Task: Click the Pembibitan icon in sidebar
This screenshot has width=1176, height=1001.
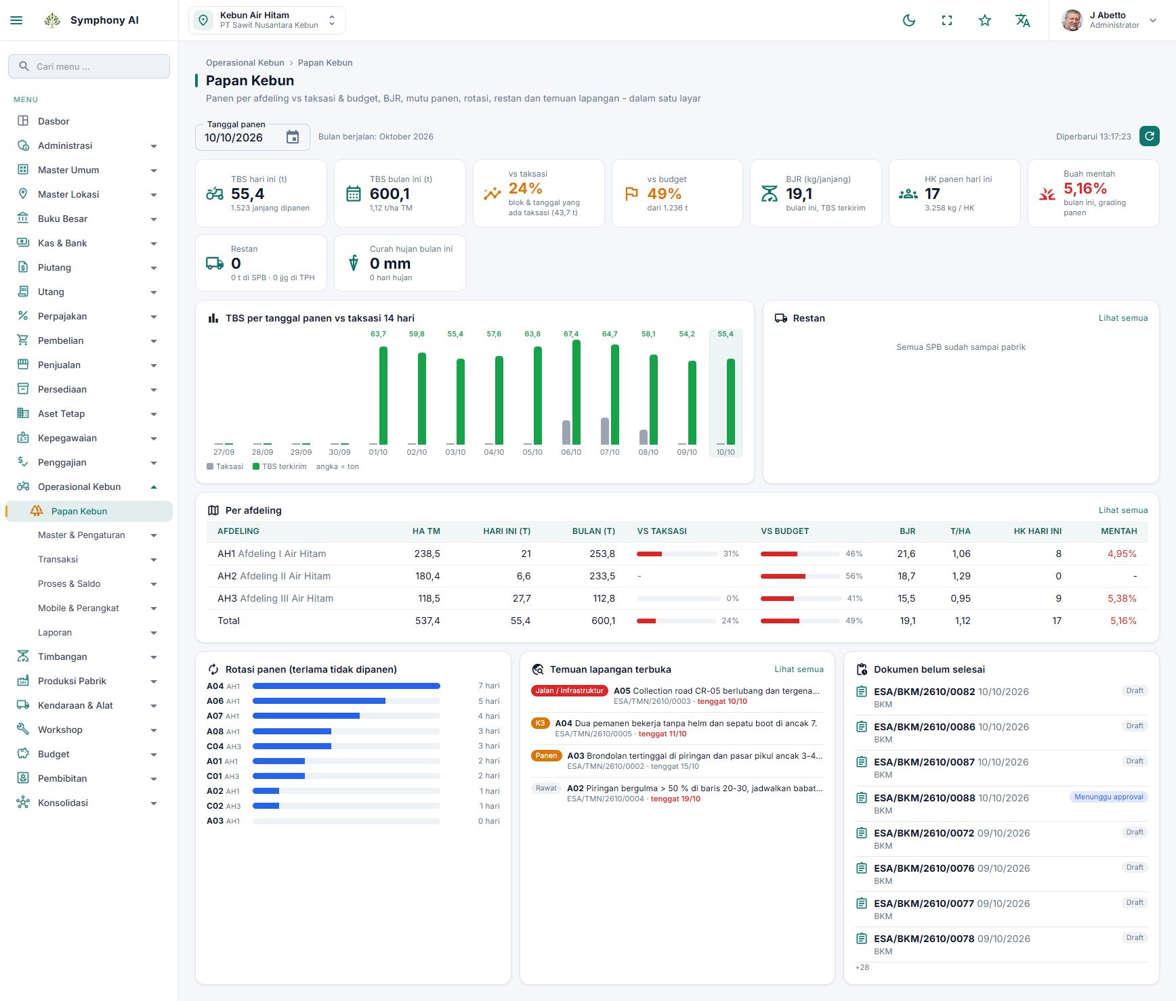Action: pos(23,778)
